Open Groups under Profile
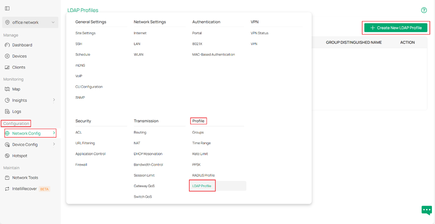 [x=198, y=132]
